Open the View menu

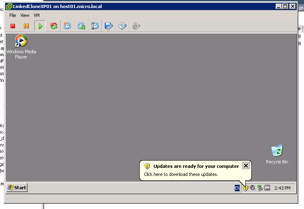(x=25, y=15)
